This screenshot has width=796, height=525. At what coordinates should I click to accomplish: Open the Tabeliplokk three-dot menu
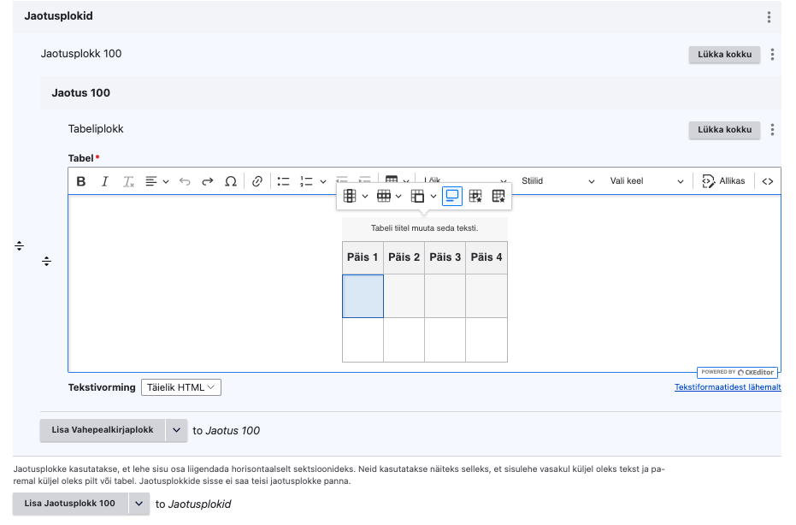tap(772, 130)
